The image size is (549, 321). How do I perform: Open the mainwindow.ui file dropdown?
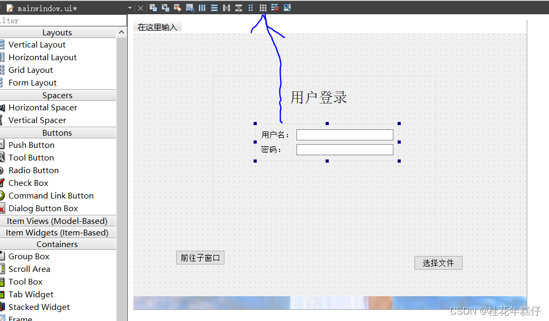click(x=129, y=7)
